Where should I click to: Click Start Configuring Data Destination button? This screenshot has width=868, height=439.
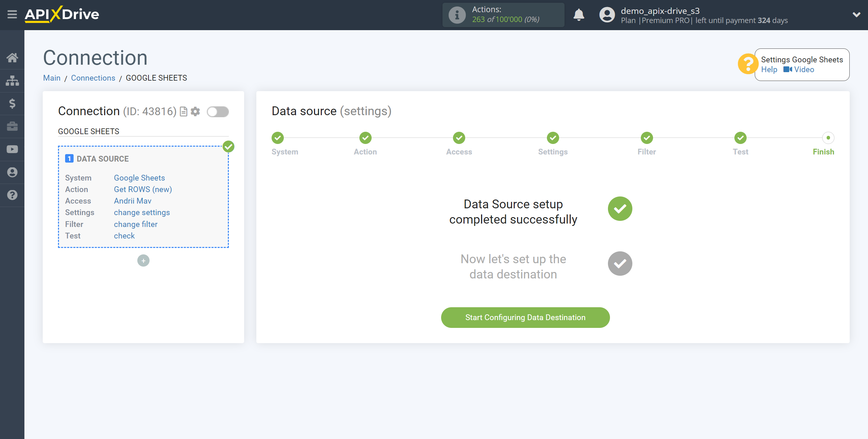point(525,317)
